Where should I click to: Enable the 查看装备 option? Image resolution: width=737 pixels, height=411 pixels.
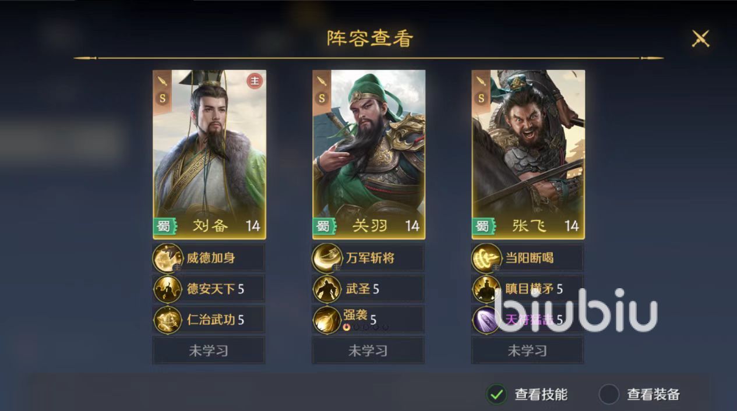(609, 394)
